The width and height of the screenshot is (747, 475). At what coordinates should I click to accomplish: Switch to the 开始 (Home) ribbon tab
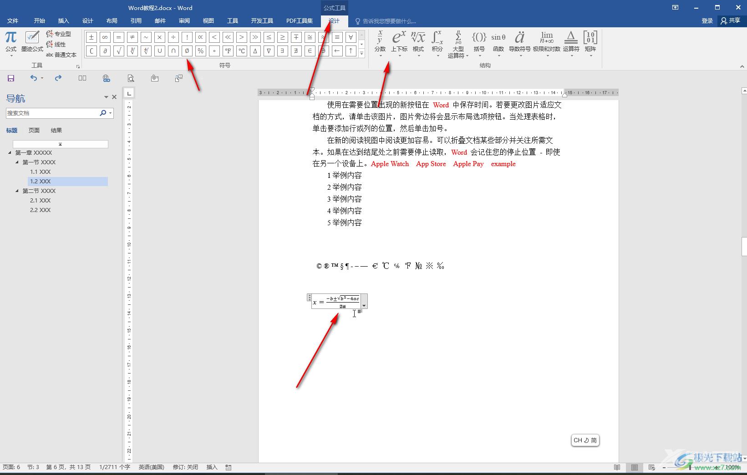click(39, 21)
